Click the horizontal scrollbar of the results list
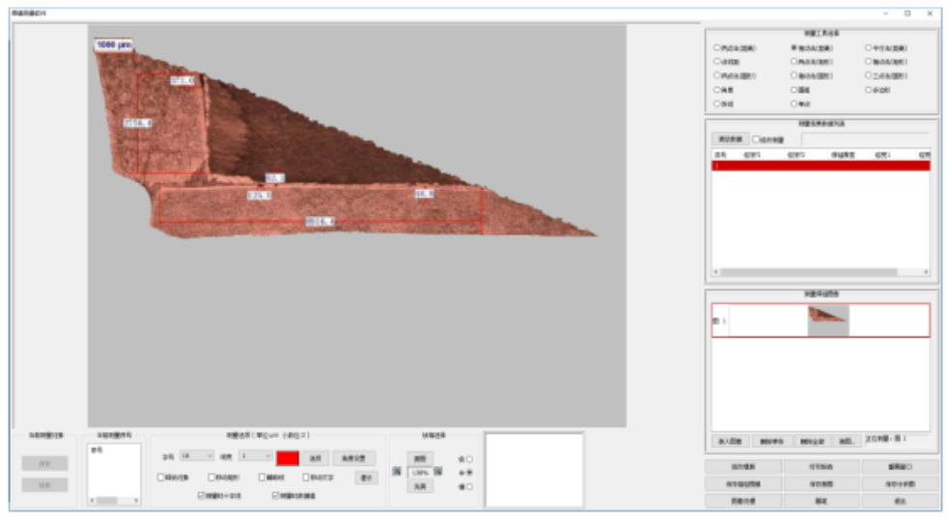Viewport: 947px width, 517px height. pos(821,272)
